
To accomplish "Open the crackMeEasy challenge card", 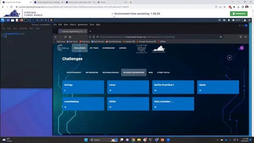I will 83,104.
